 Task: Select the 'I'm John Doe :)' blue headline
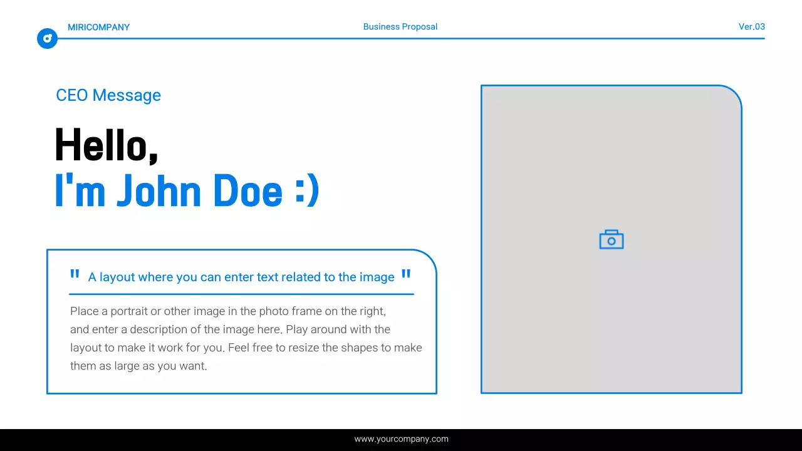tap(187, 190)
